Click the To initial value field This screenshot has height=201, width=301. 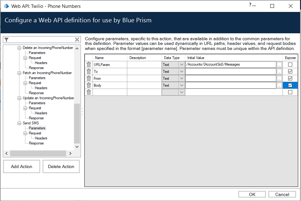[x=231, y=72]
